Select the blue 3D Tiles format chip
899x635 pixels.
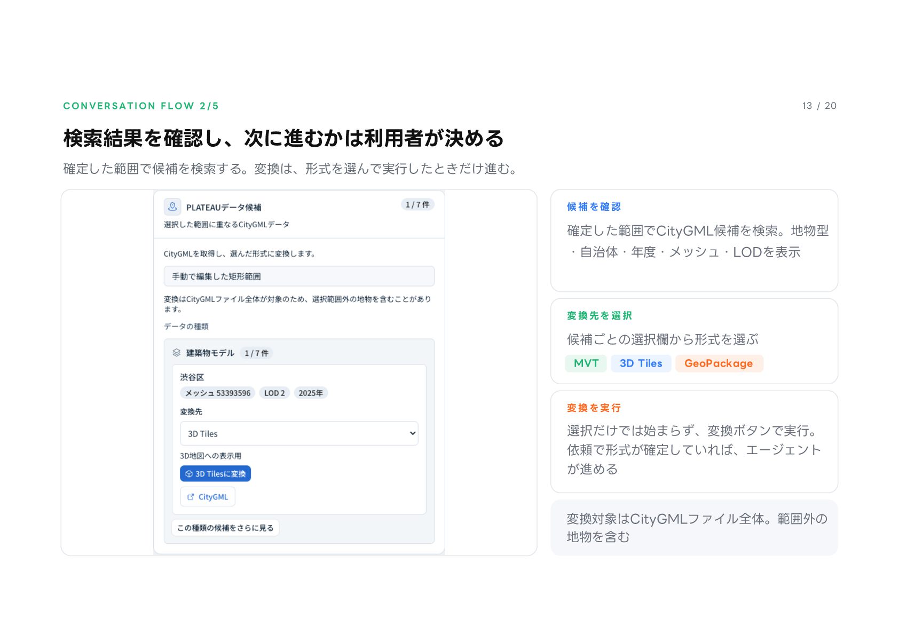pyautogui.click(x=641, y=363)
